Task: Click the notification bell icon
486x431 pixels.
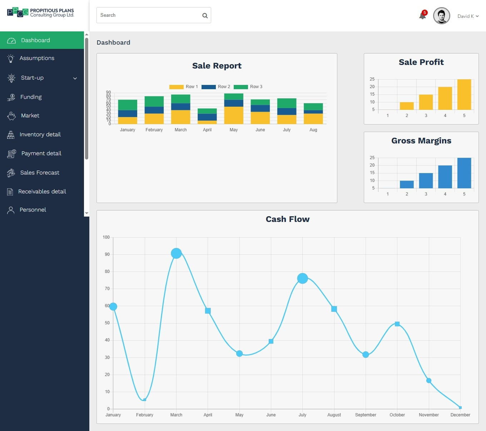Action: [422, 16]
